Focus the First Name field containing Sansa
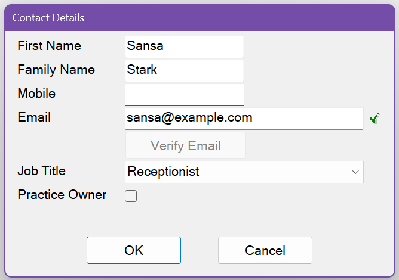The height and width of the screenshot is (280, 399). [x=185, y=46]
